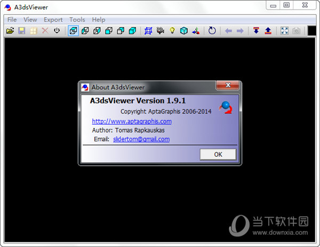Click the left arrow toolbar icon

(x=228, y=31)
